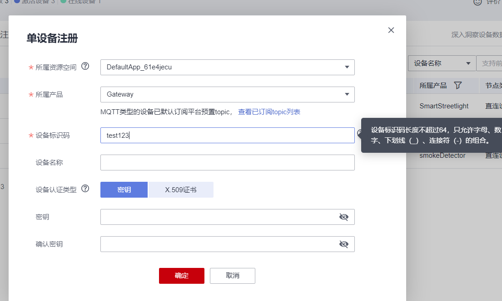Click the 所属产品 column header
This screenshot has width=502, height=301.
coord(433,85)
